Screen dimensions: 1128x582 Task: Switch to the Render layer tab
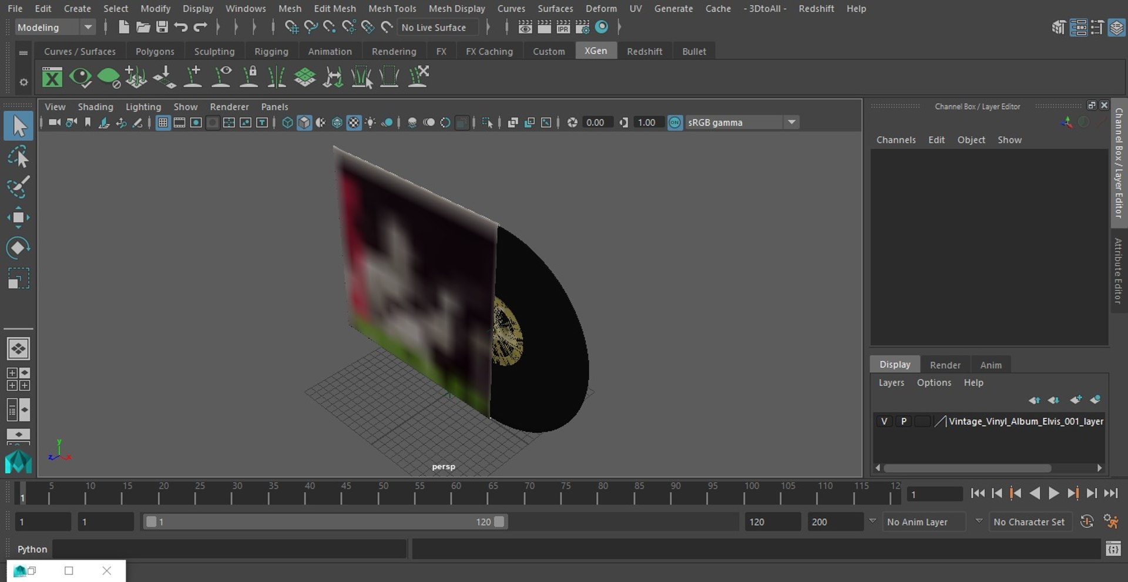click(x=945, y=365)
